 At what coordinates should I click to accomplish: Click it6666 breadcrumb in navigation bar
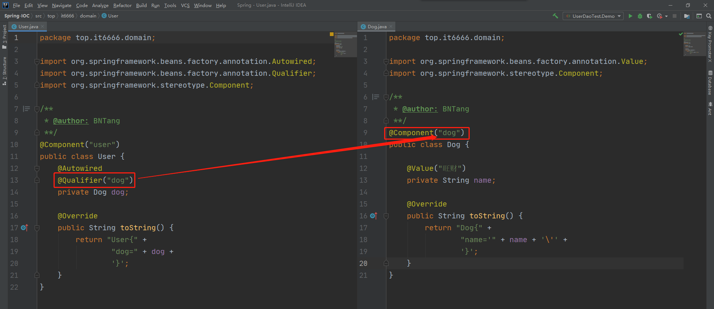click(x=67, y=16)
